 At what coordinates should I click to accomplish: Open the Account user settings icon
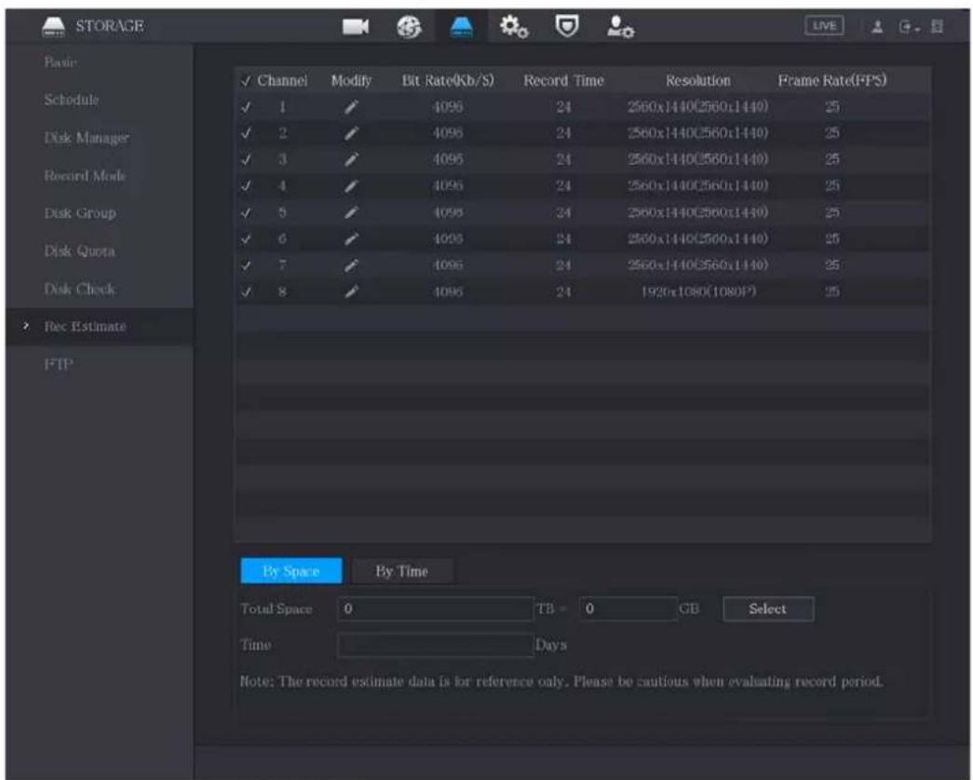tap(620, 27)
